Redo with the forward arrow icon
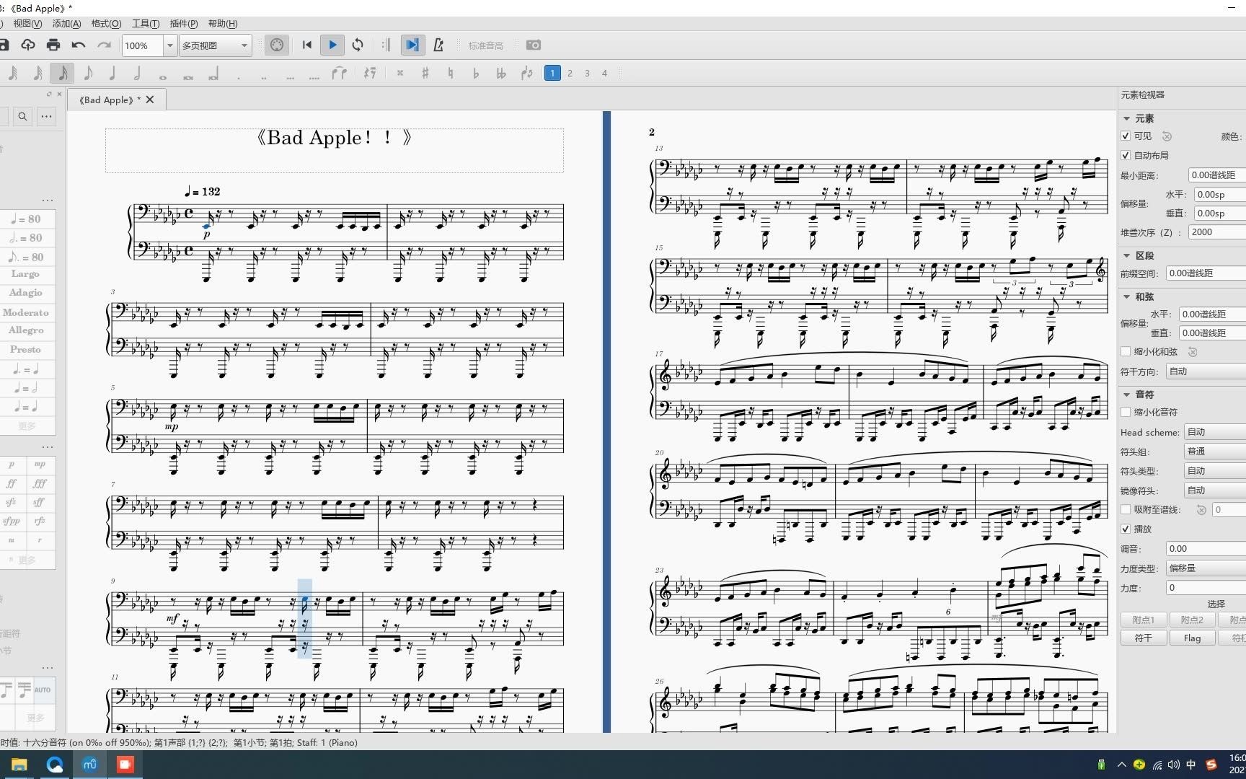 click(104, 45)
